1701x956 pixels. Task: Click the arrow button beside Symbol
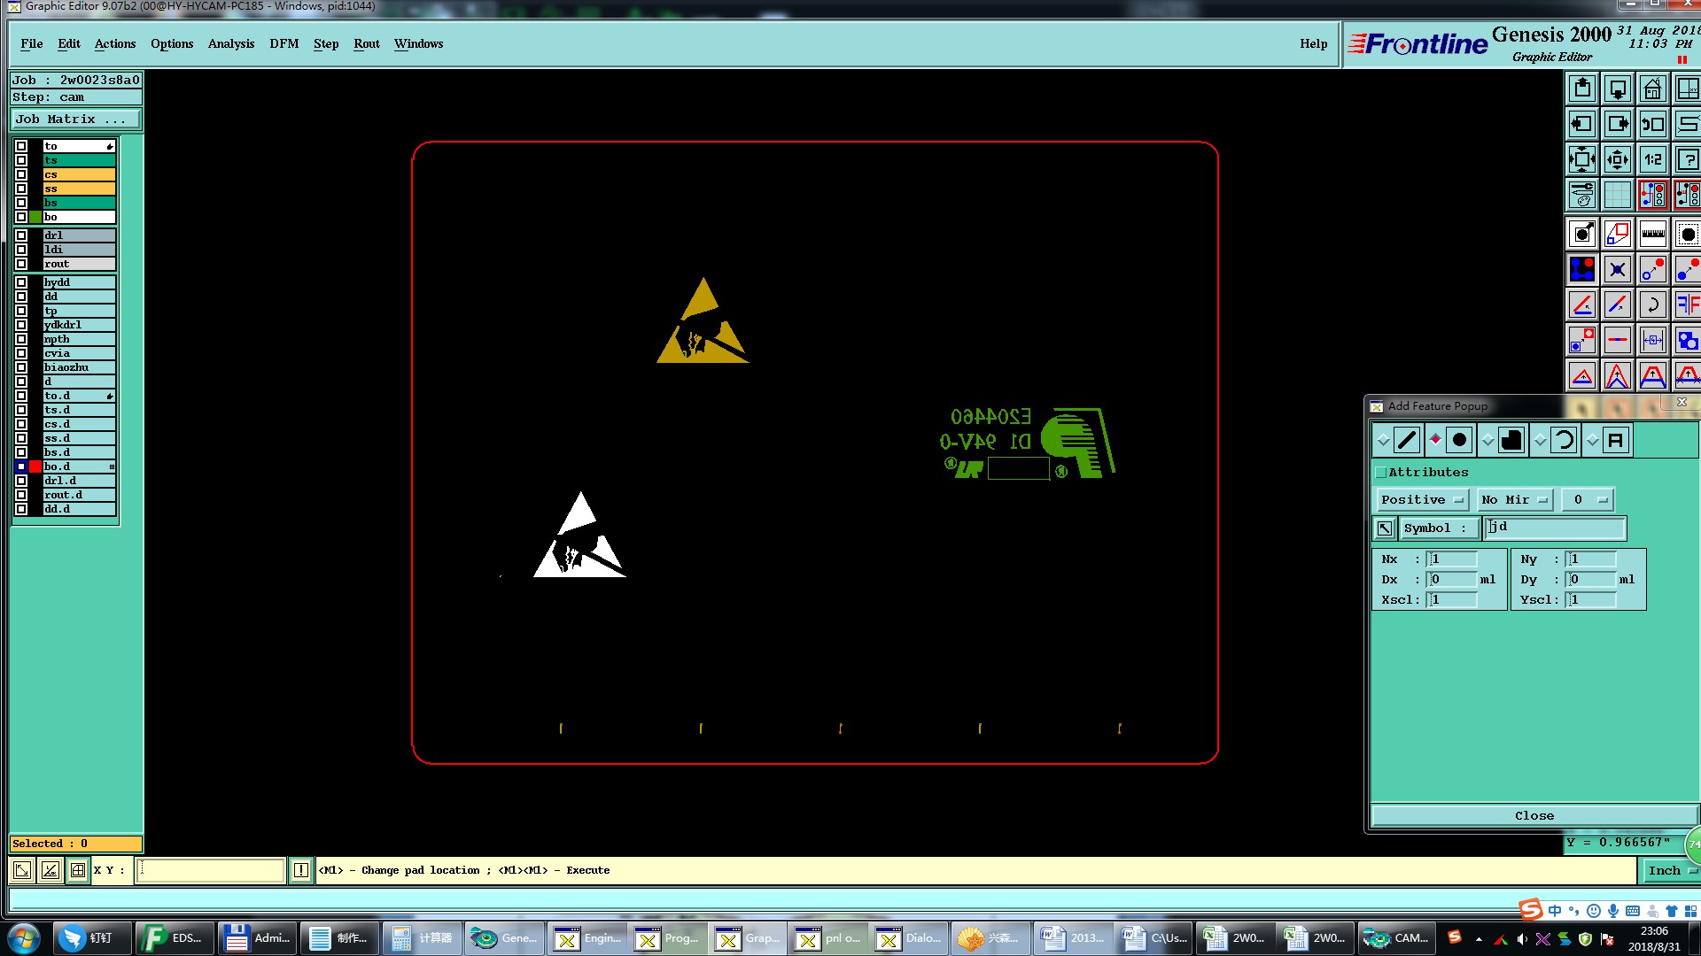pos(1385,528)
